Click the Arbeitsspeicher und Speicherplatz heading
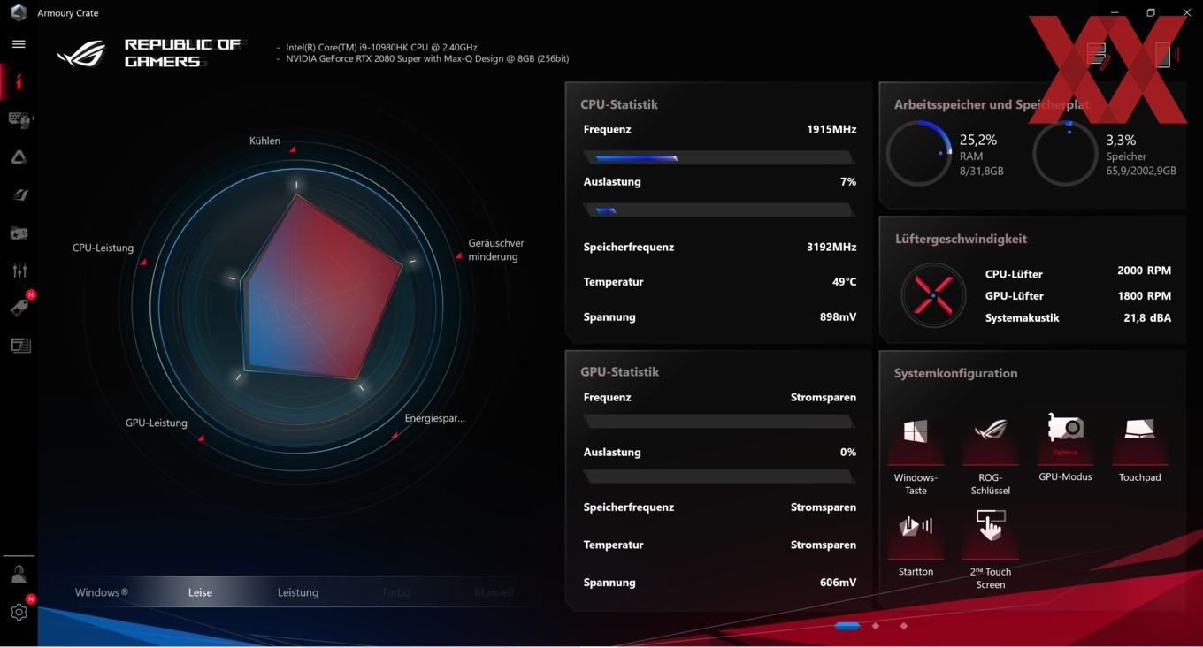The height and width of the screenshot is (648, 1203). point(992,104)
